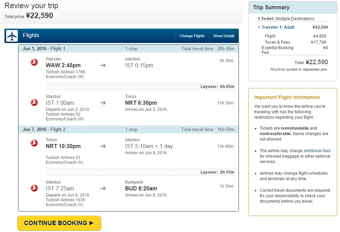The height and width of the screenshot is (232, 340).
Task: Click arrow between WAW and IST
Action: tap(103, 65)
